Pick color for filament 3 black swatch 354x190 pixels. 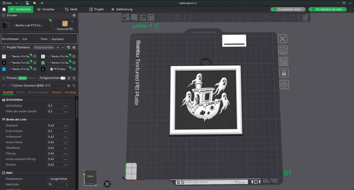pos(4,63)
